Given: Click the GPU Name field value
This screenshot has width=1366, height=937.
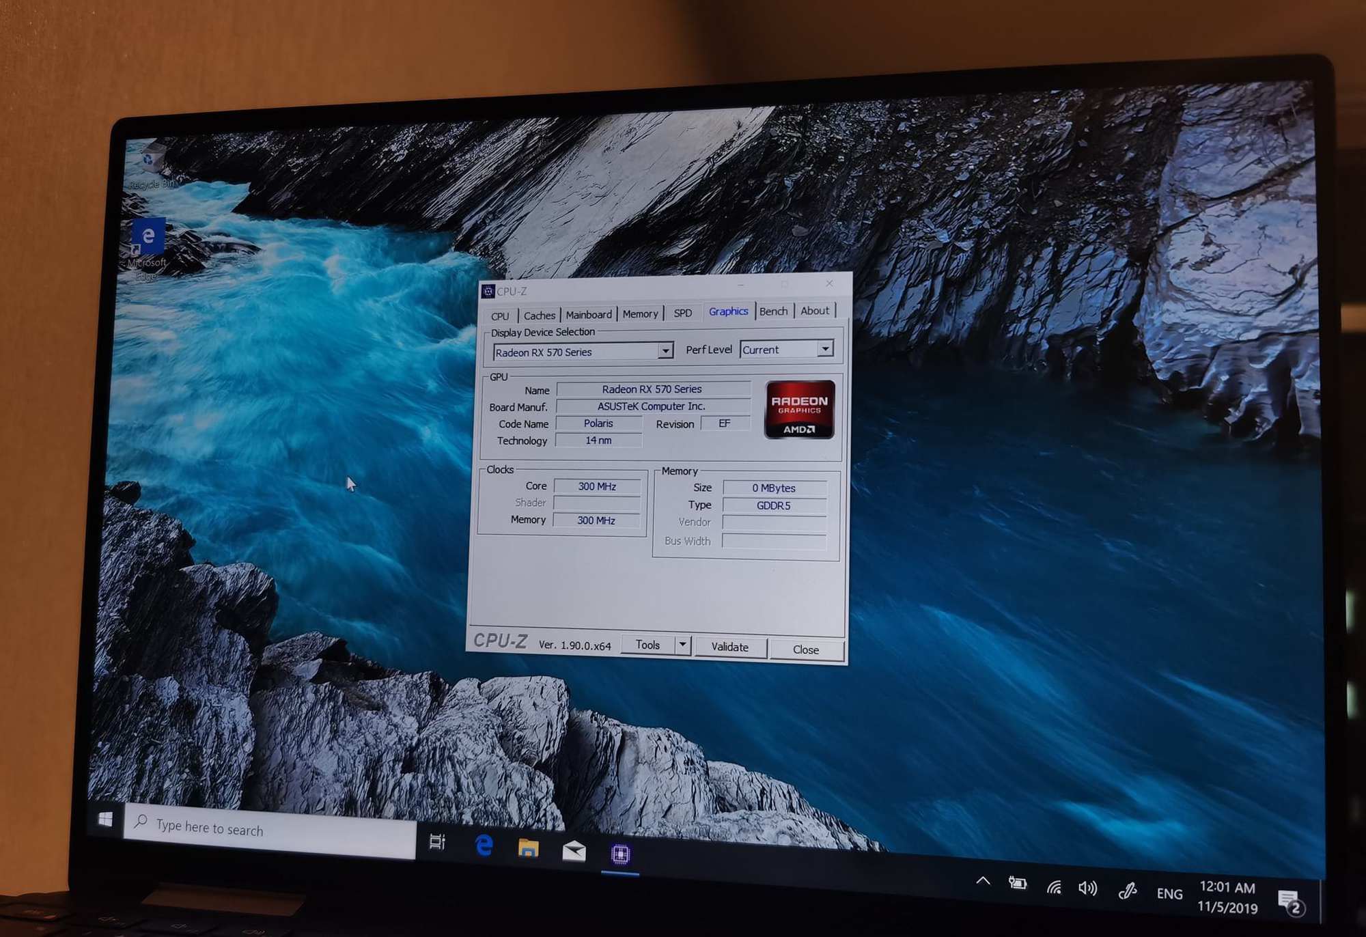Looking at the screenshot, I should tap(652, 389).
